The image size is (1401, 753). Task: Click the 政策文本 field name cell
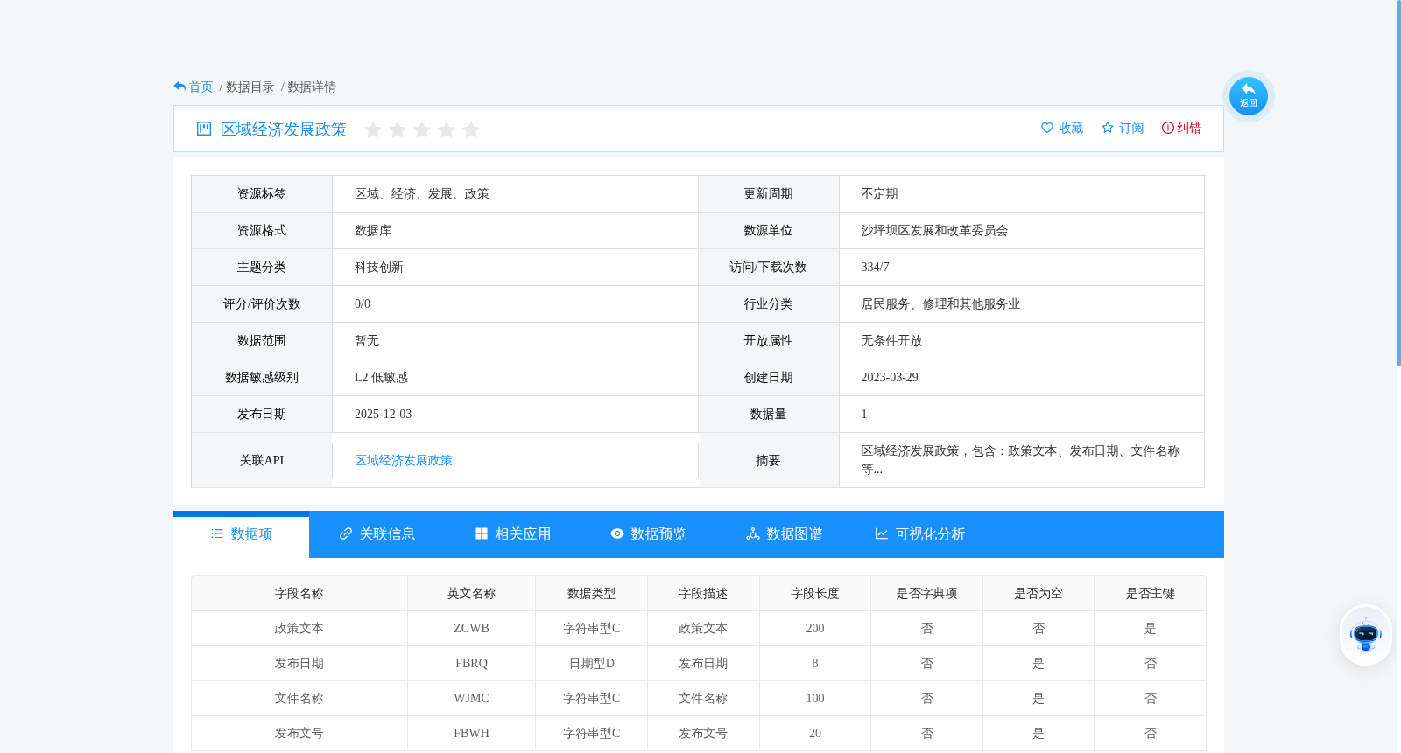pyautogui.click(x=299, y=629)
